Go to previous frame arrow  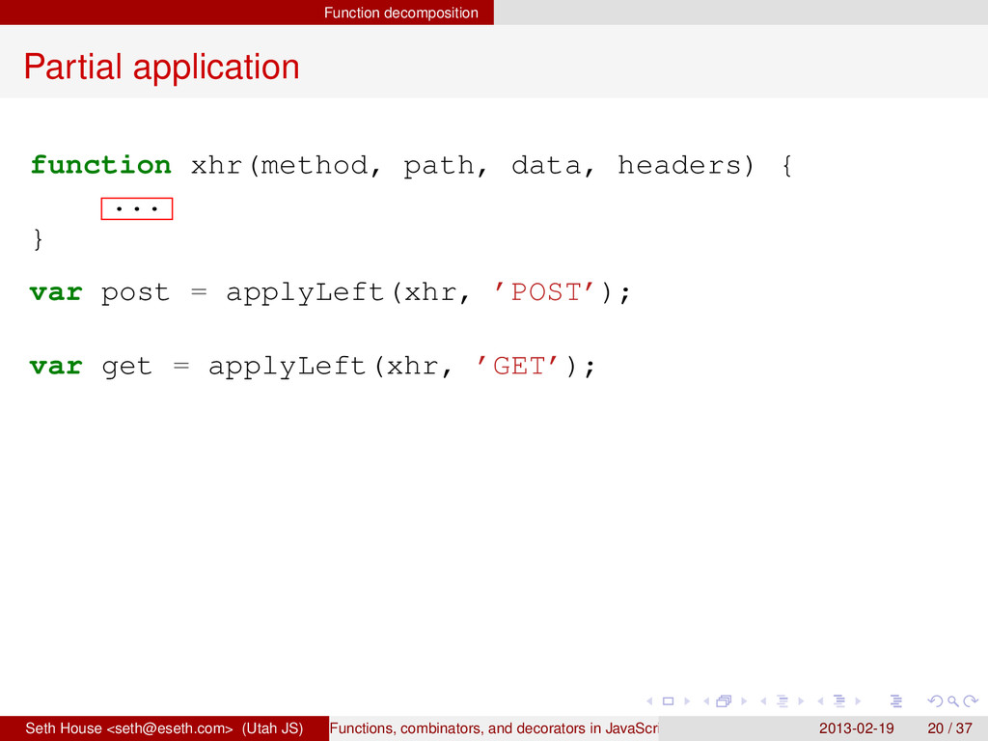click(x=706, y=701)
